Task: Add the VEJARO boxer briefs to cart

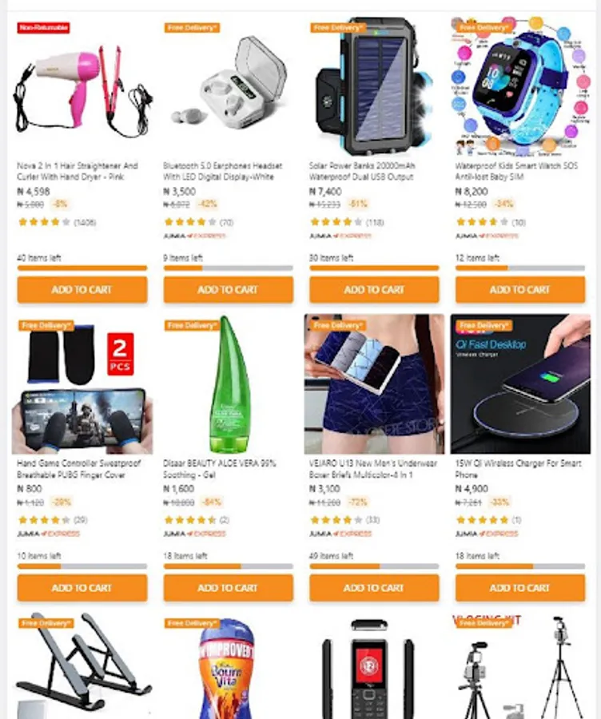Action: click(x=374, y=587)
